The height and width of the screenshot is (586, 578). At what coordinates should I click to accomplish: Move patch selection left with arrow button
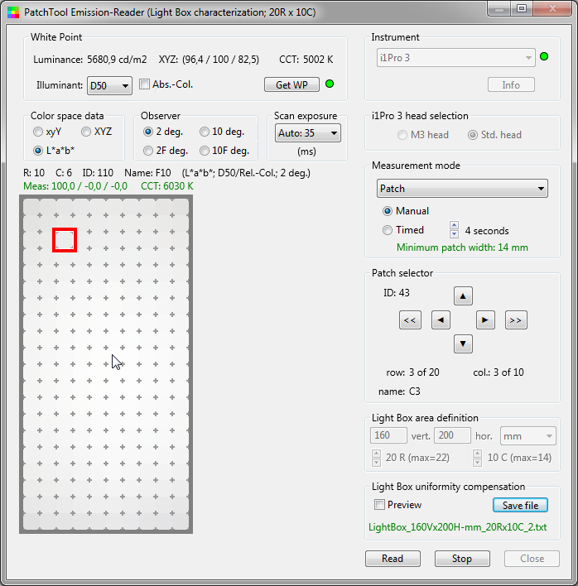(x=441, y=319)
